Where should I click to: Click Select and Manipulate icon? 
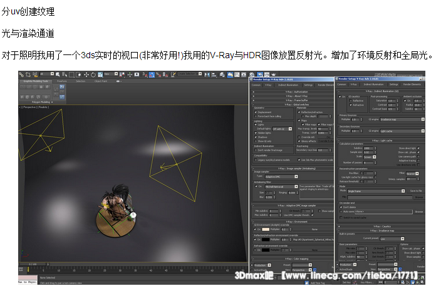pos(130,74)
